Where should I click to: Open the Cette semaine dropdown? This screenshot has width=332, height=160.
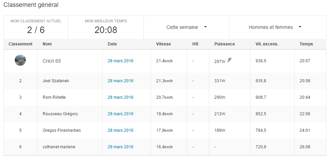(x=186, y=27)
